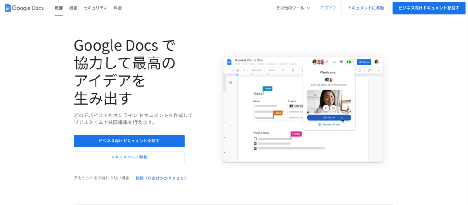Image resolution: width=468 pixels, height=205 pixels.
Task: Click the Present this tab button
Action: tap(329, 124)
